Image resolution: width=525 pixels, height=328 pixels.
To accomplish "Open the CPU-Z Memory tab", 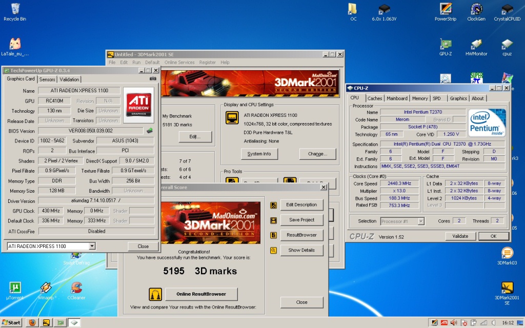I will pyautogui.click(x=420, y=98).
